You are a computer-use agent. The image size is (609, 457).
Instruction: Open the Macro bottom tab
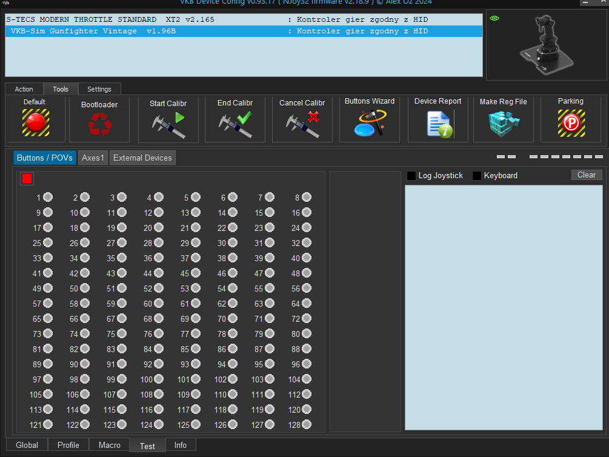point(109,445)
